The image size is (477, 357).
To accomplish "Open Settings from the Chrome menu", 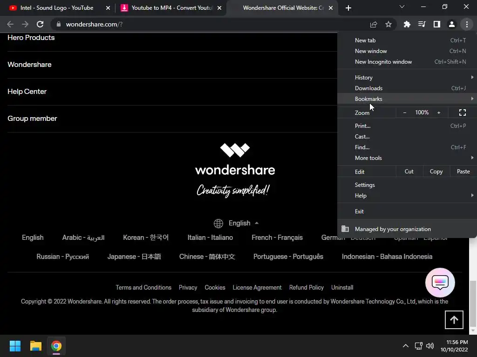I will click(x=407, y=185).
